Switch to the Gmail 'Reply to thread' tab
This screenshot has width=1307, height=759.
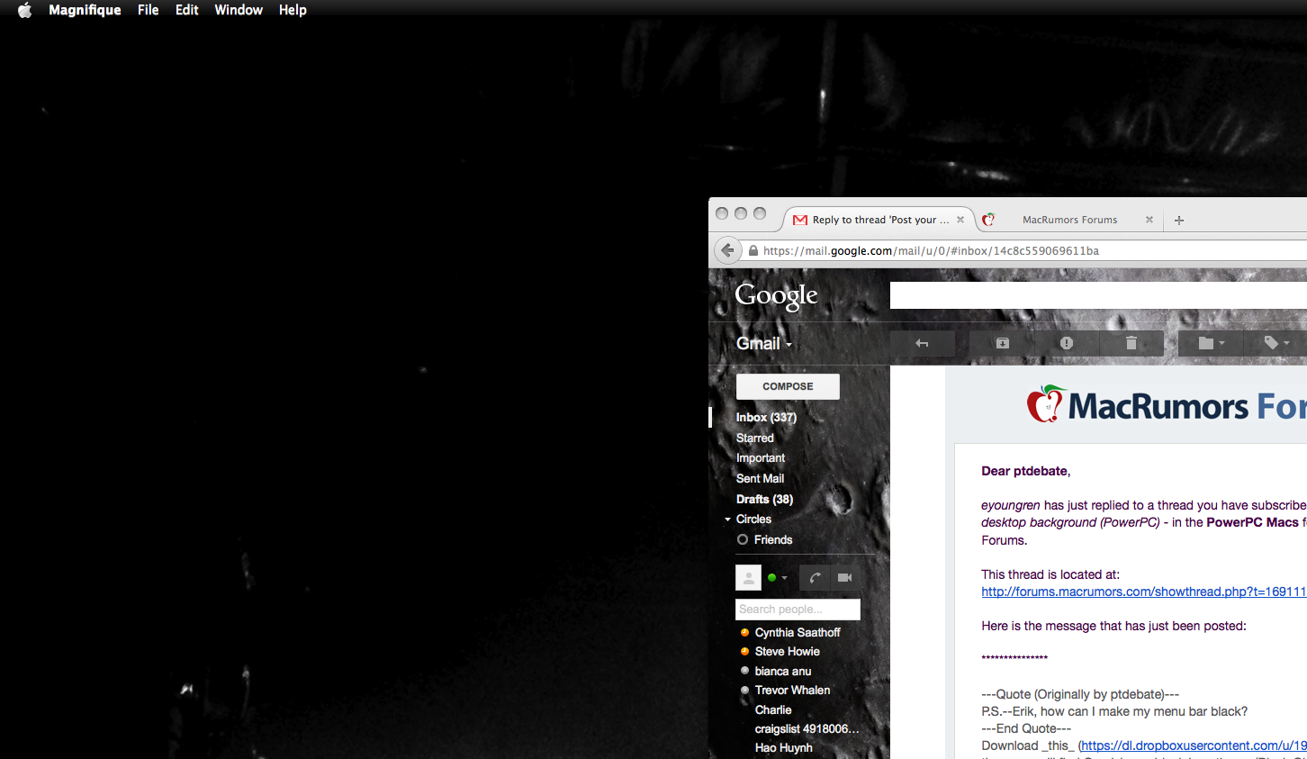point(879,220)
